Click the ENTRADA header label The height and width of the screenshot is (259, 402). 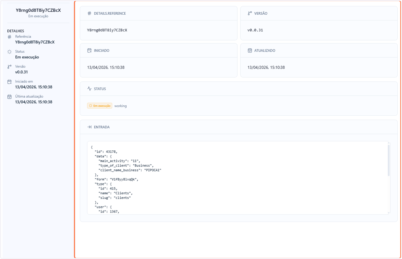(x=102, y=127)
